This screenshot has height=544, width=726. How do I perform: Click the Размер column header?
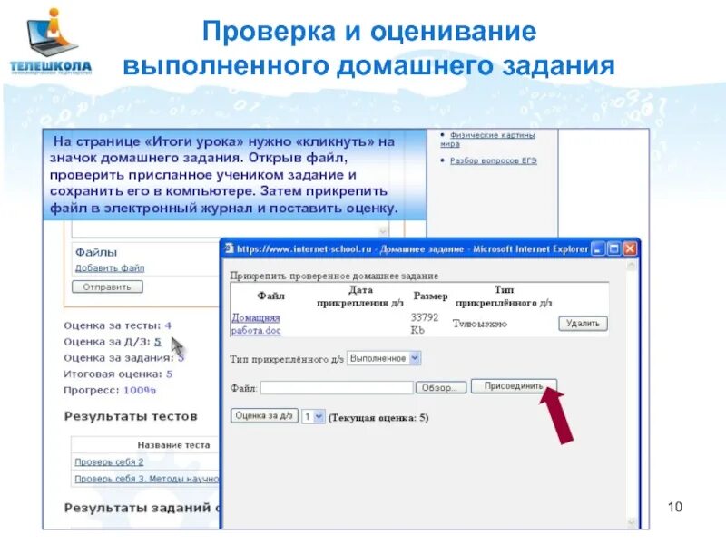pyautogui.click(x=430, y=296)
